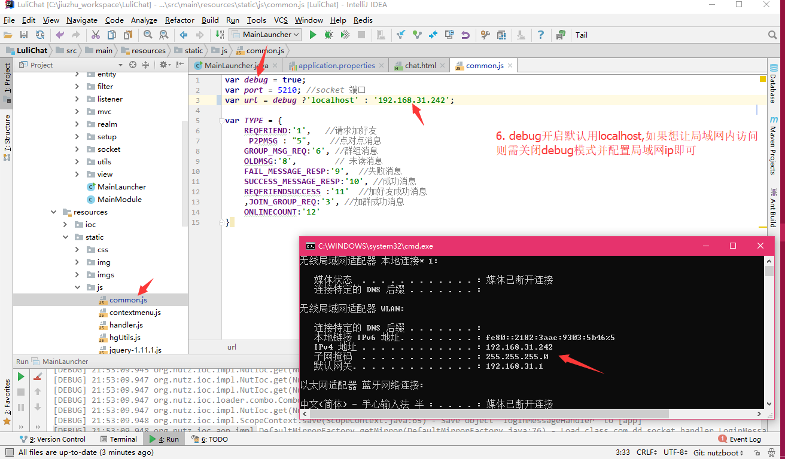Click the Revert purple arrow icon
Screen dimensions: 785x459
pyautogui.click(x=465, y=35)
